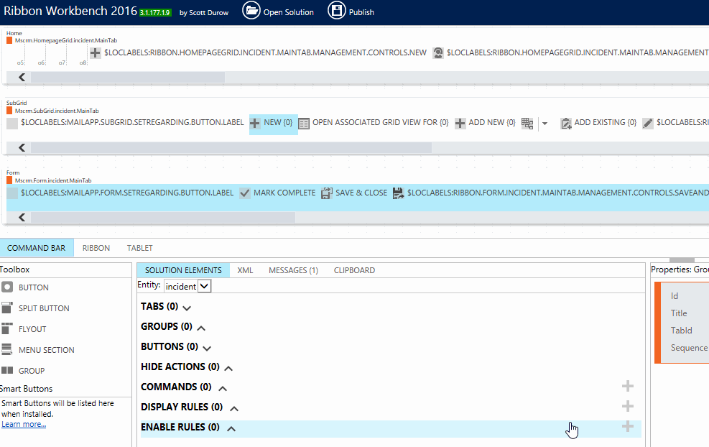Click the SAVE & CLOSE button label
Screen dimensions: 709x447
tap(361, 193)
